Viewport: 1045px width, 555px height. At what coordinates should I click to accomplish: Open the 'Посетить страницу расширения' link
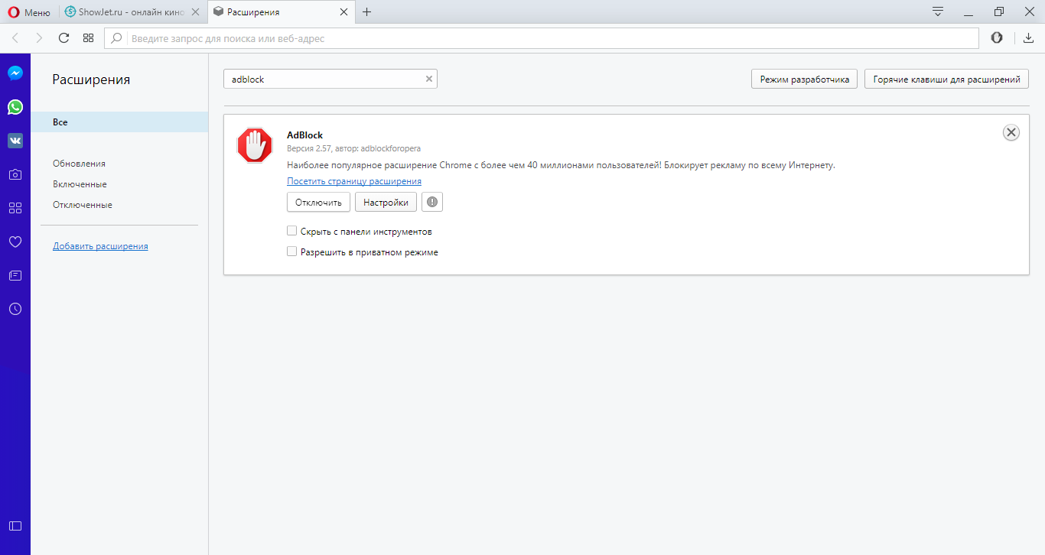(354, 181)
